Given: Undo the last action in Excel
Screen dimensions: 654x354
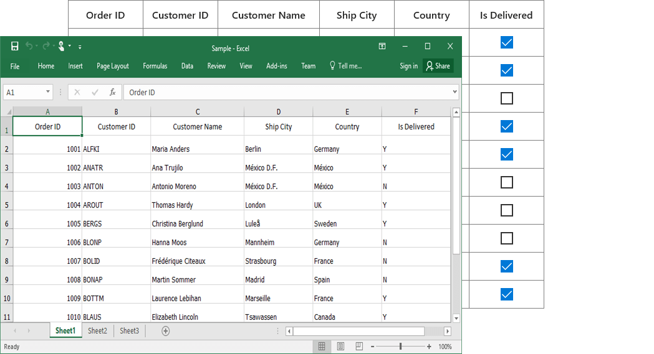Looking at the screenshot, I should (29, 46).
